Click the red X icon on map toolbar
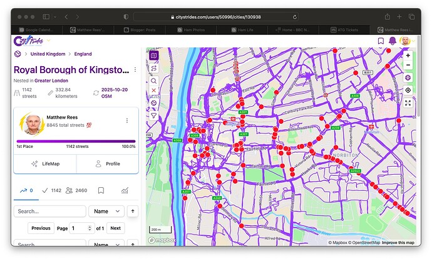The image size is (432, 259). tap(154, 90)
